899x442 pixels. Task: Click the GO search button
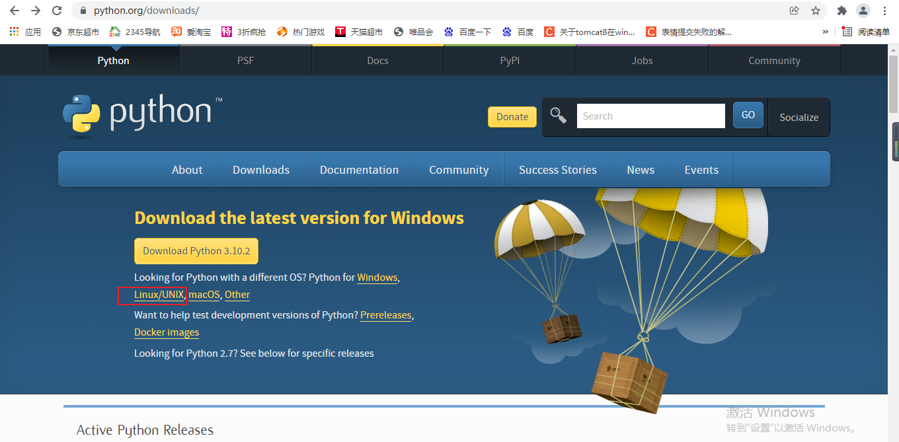[748, 115]
